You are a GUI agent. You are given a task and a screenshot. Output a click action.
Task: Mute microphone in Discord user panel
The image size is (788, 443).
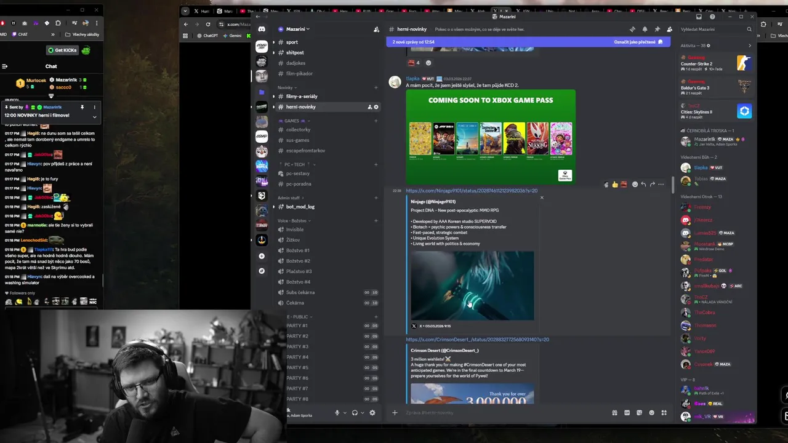pos(337,413)
